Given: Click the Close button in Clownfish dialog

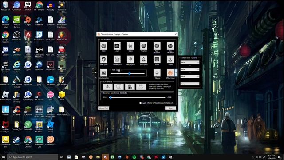Looking at the screenshot, I should 170,108.
